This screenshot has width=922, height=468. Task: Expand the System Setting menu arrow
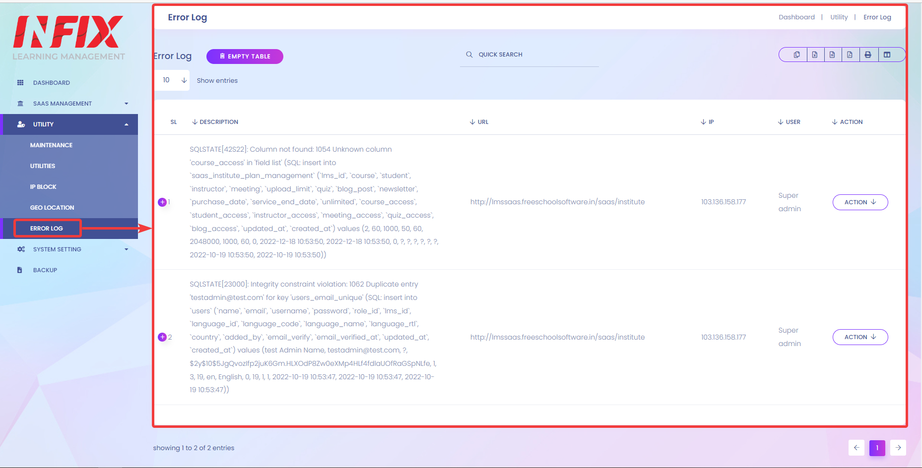click(127, 249)
